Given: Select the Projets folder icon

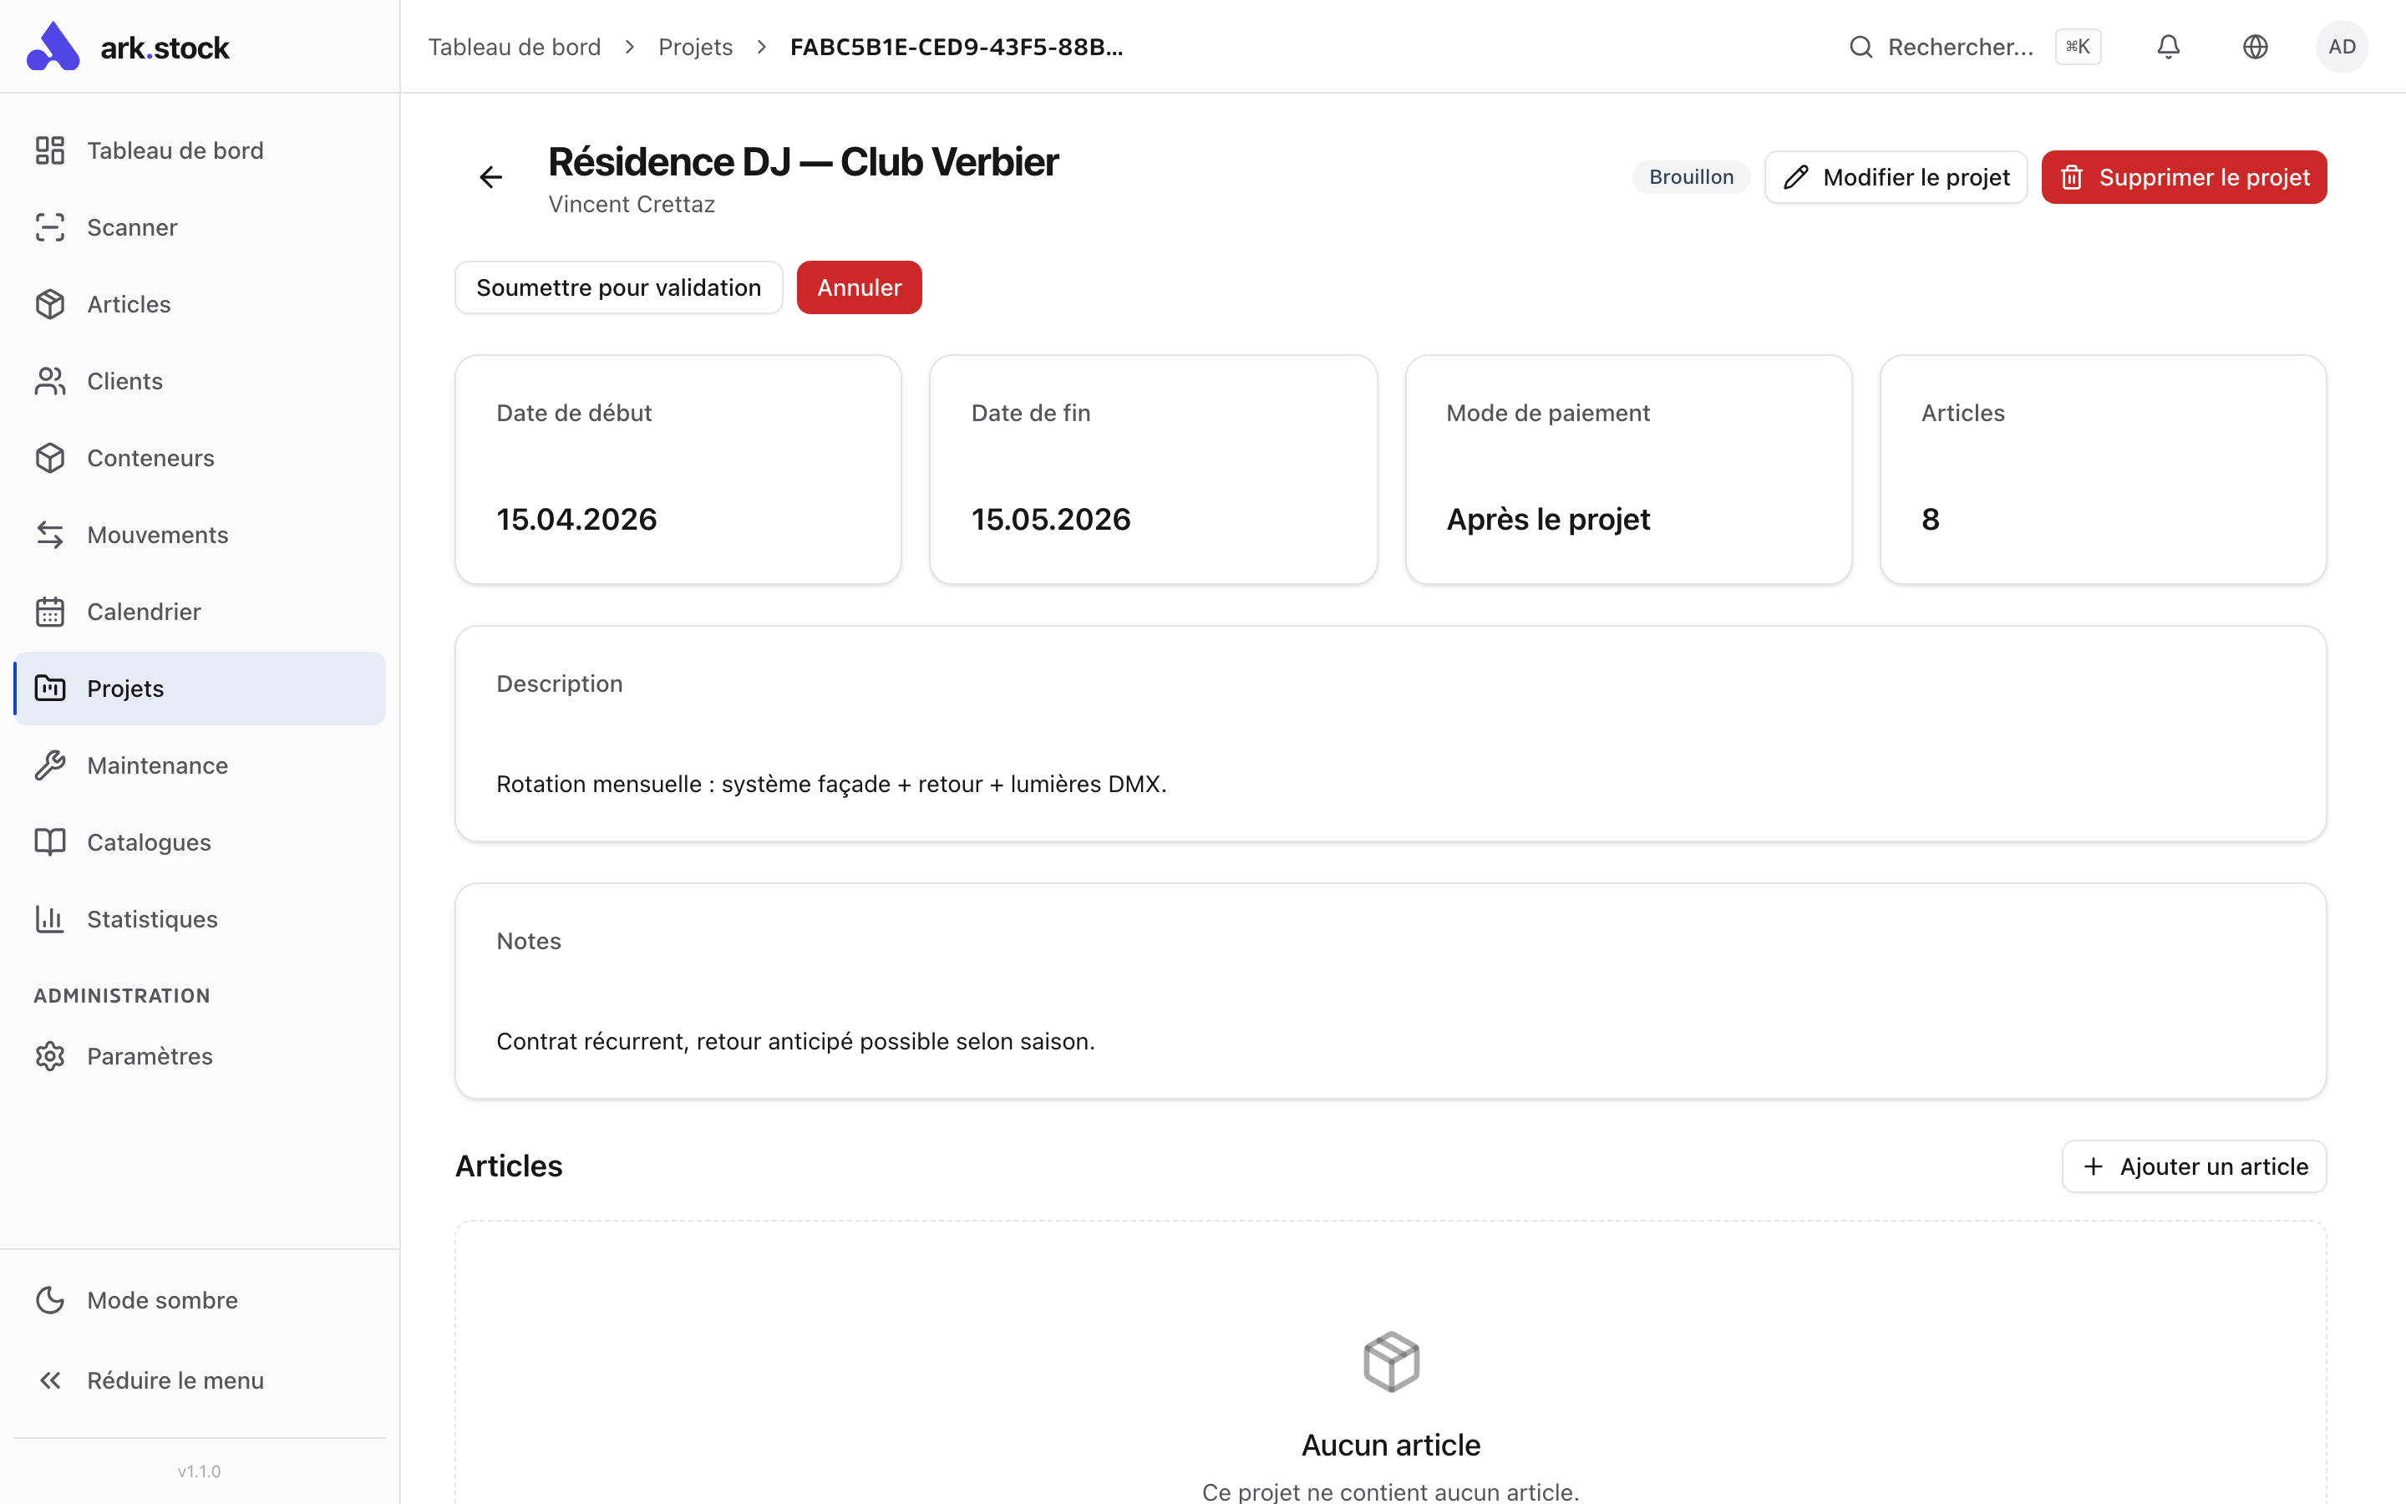Looking at the screenshot, I should [x=50, y=688].
